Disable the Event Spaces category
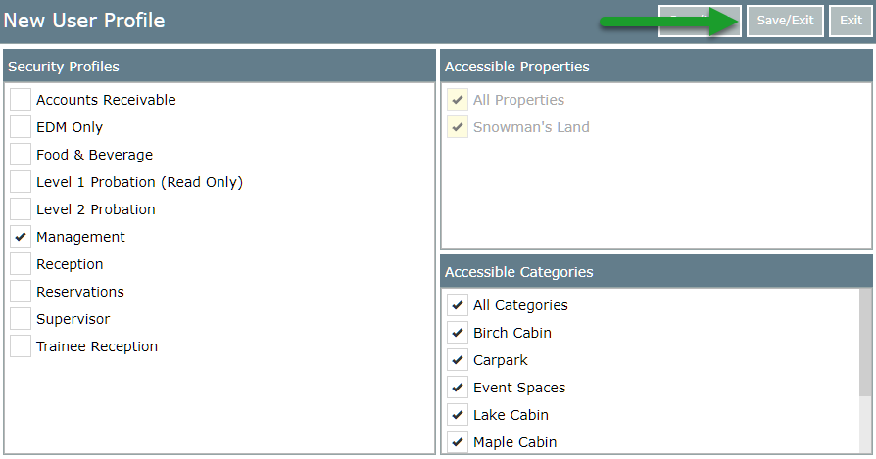This screenshot has height=459, width=876. (x=458, y=388)
